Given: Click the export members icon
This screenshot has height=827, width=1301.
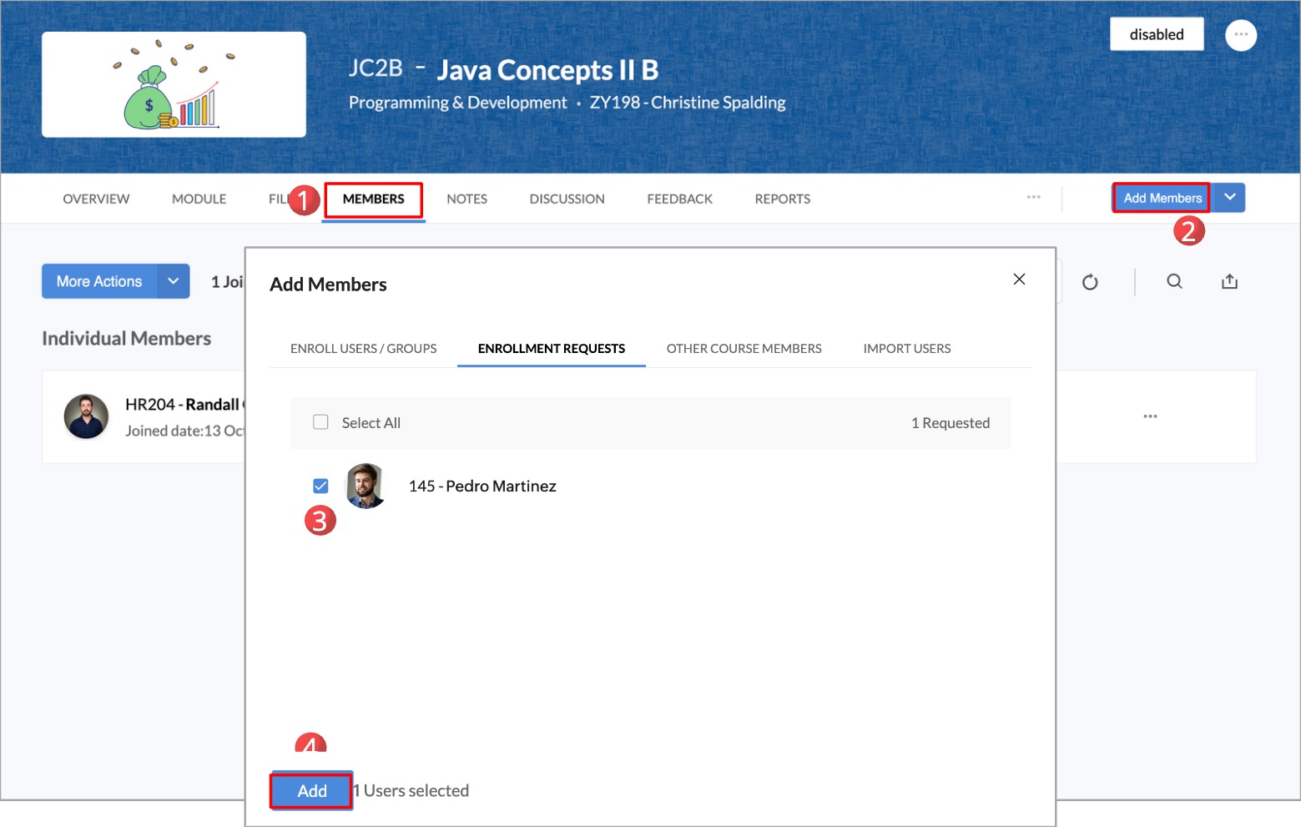Looking at the screenshot, I should pos(1228,281).
